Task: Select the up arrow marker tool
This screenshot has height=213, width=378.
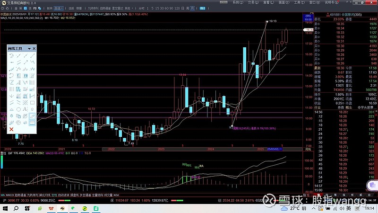Action: 32,109
